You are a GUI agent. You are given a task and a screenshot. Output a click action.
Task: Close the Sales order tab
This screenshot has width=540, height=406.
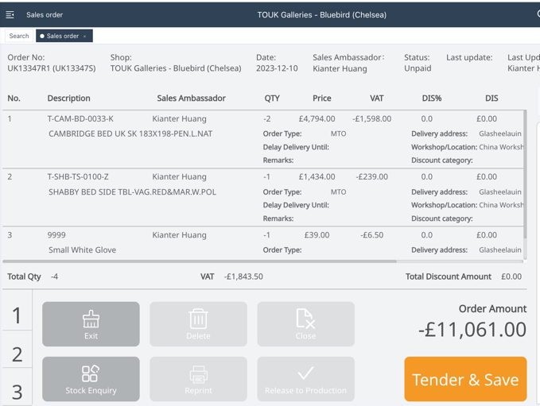(x=85, y=37)
